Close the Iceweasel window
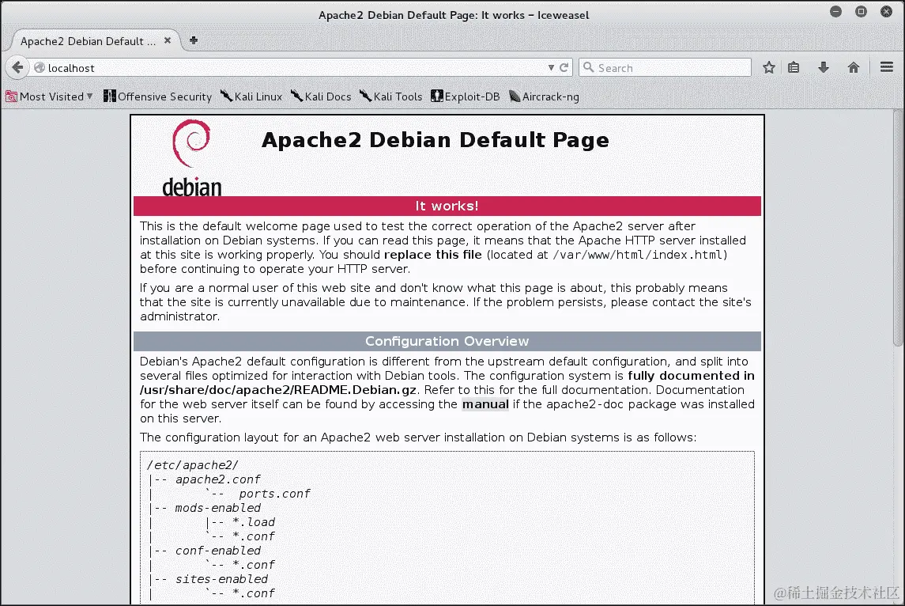This screenshot has width=905, height=606. (887, 12)
